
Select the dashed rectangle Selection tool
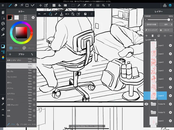73,5
